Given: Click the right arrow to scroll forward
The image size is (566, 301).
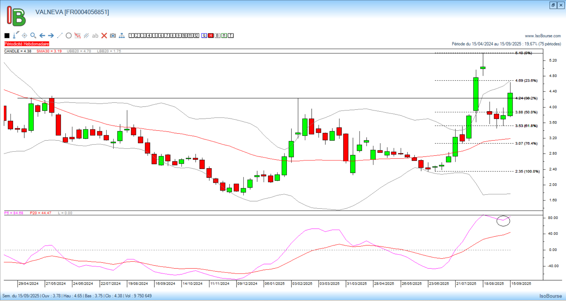Looking at the screenshot, I should [x=51, y=36].
